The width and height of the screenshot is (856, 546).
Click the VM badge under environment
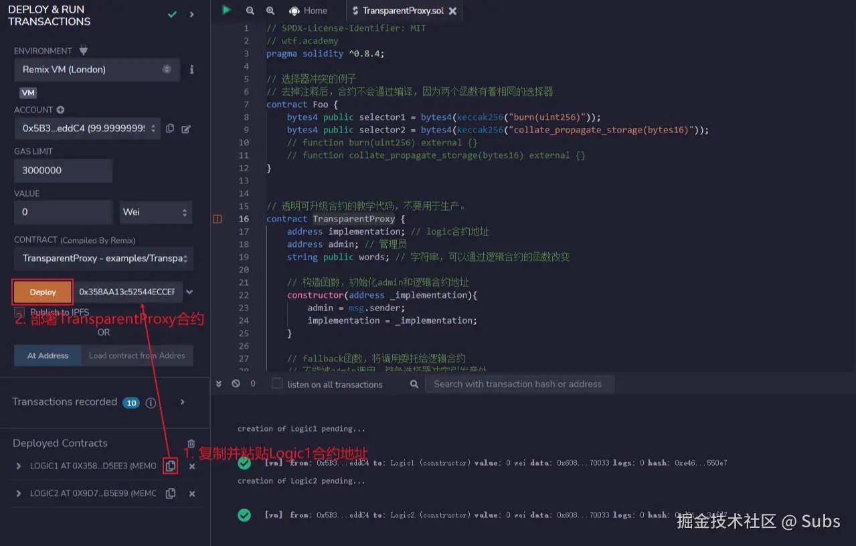pyautogui.click(x=28, y=93)
